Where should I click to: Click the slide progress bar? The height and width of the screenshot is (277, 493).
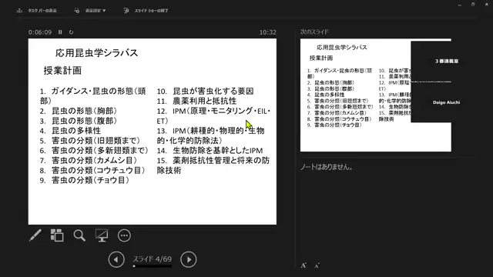click(153, 266)
